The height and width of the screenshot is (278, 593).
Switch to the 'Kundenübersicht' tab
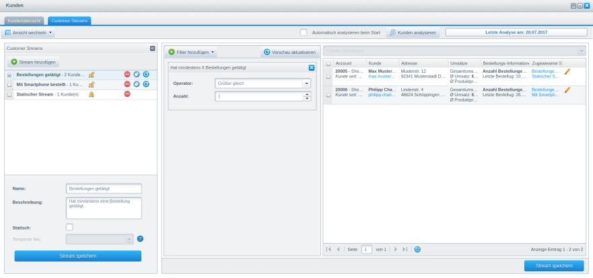(x=25, y=21)
